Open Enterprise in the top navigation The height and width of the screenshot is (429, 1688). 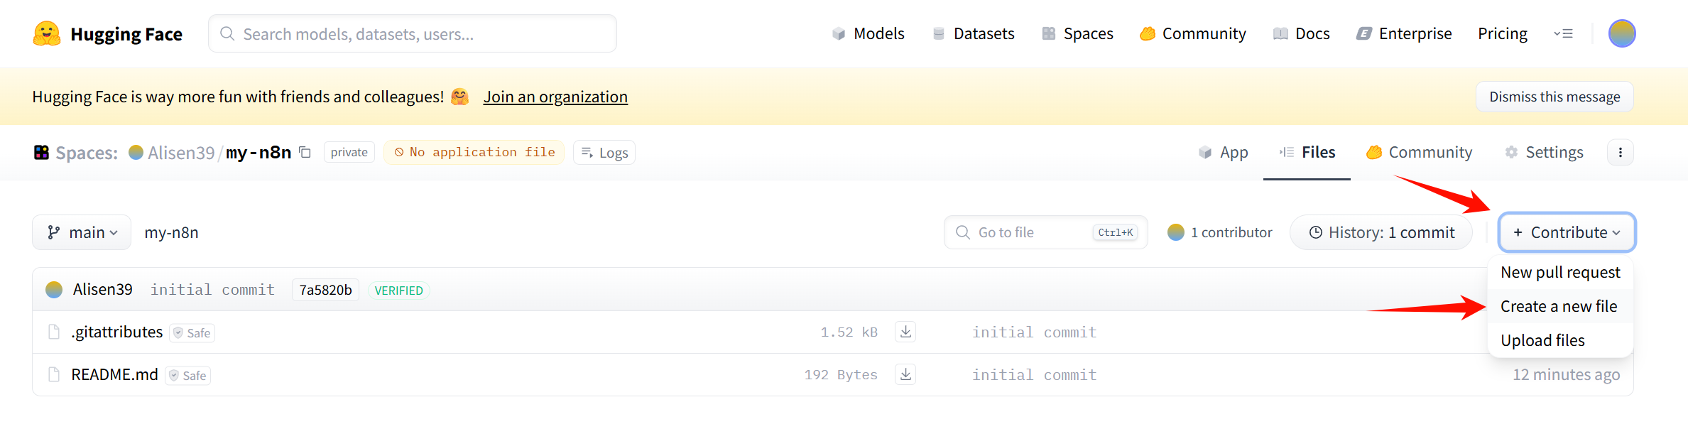tap(1403, 33)
